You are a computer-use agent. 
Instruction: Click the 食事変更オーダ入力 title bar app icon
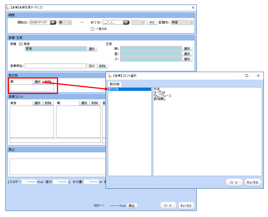tap(8, 8)
